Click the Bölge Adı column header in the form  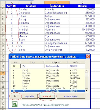pyautogui.click(x=56, y=62)
